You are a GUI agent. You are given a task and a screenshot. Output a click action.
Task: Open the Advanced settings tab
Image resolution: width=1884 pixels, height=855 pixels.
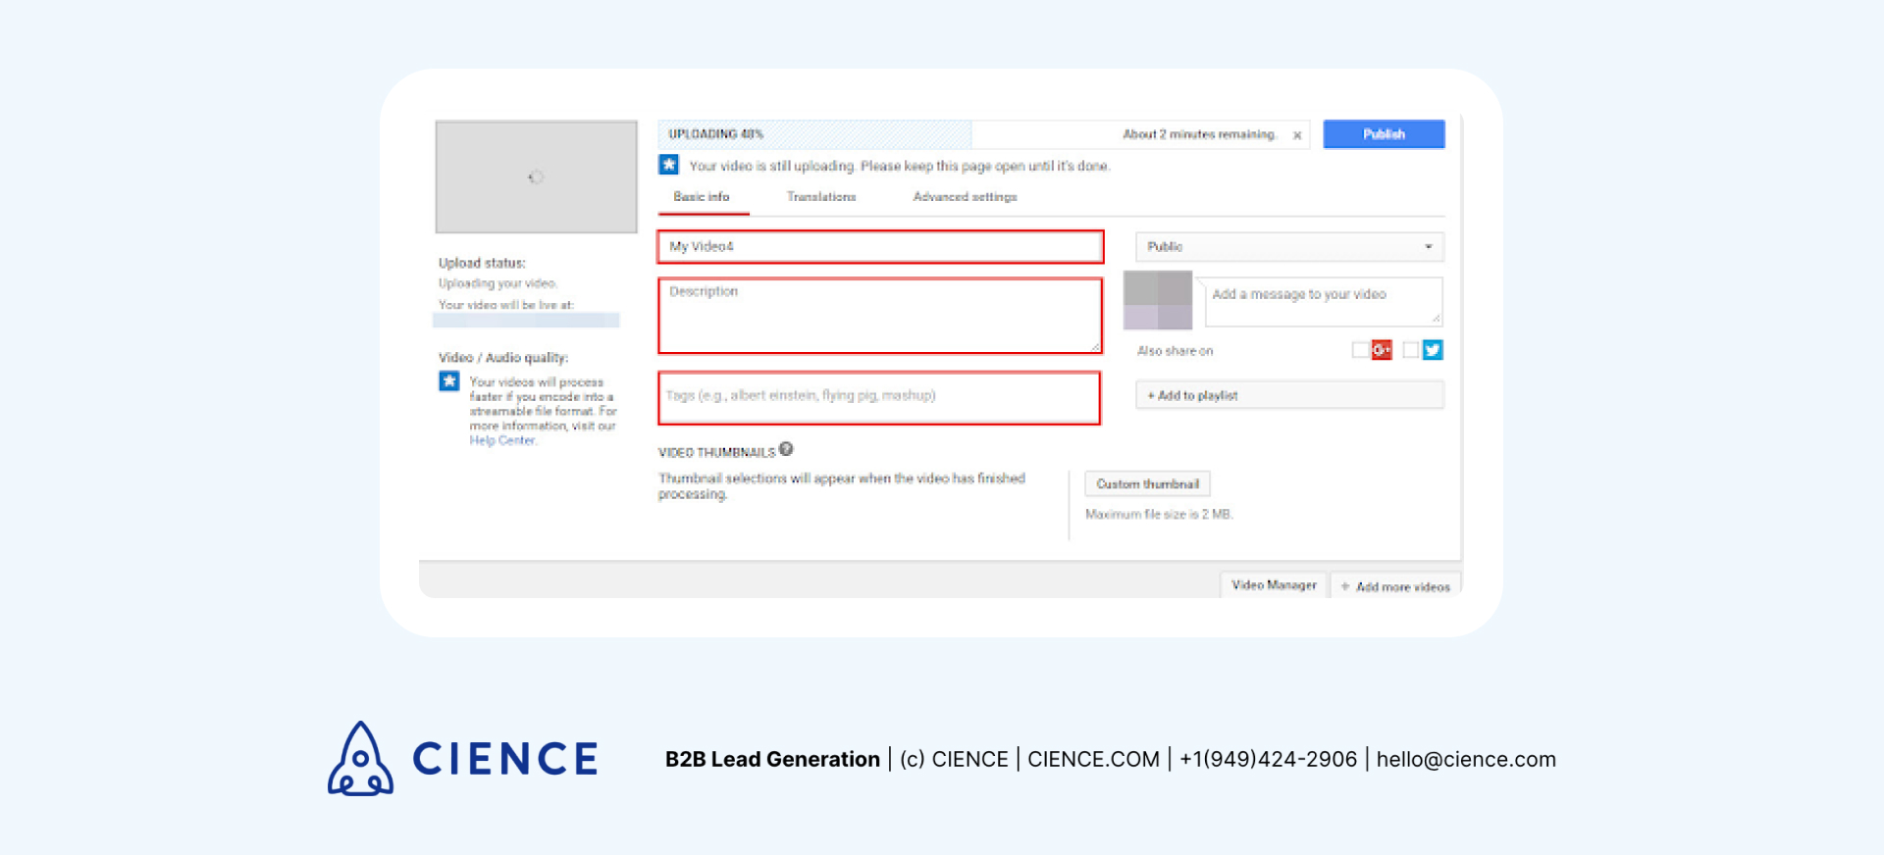[x=965, y=197]
